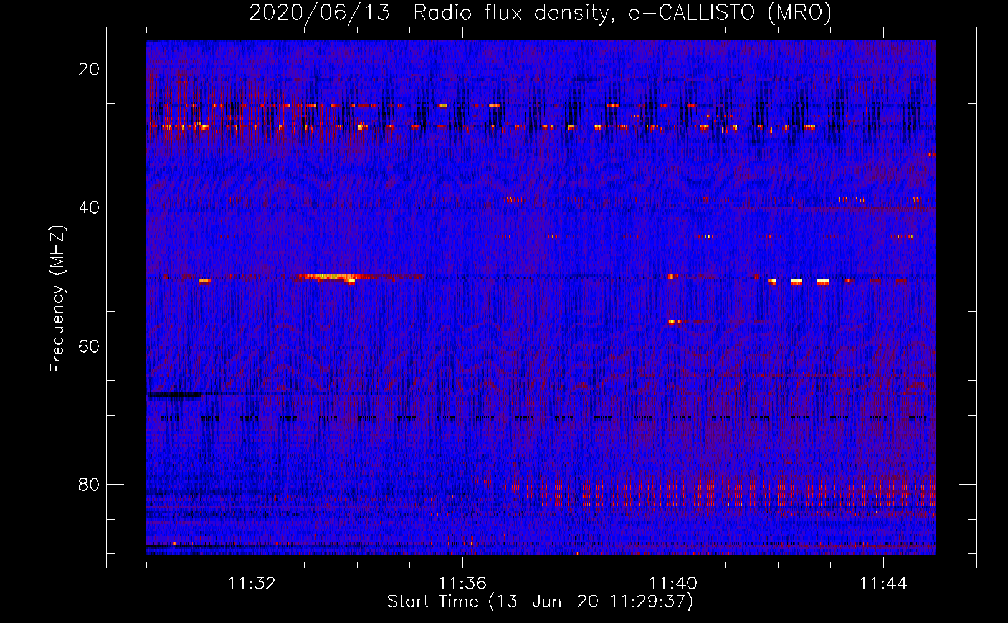Click the 11:32 time tick label
The image size is (1008, 623).
pyautogui.click(x=252, y=584)
